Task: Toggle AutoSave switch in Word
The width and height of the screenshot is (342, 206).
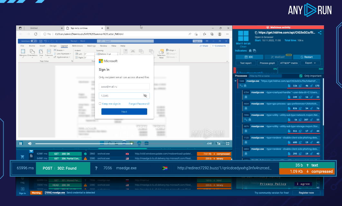Action: coord(34,41)
